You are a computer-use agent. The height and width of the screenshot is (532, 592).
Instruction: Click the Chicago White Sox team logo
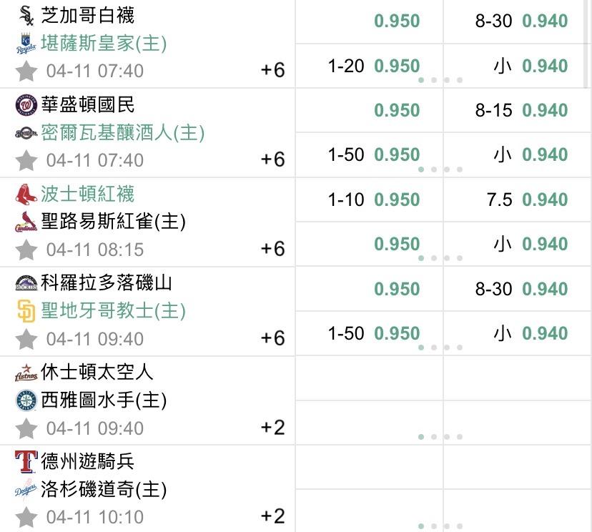(x=26, y=16)
